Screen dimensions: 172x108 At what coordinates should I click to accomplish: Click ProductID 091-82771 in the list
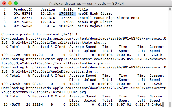coord(23,18)
